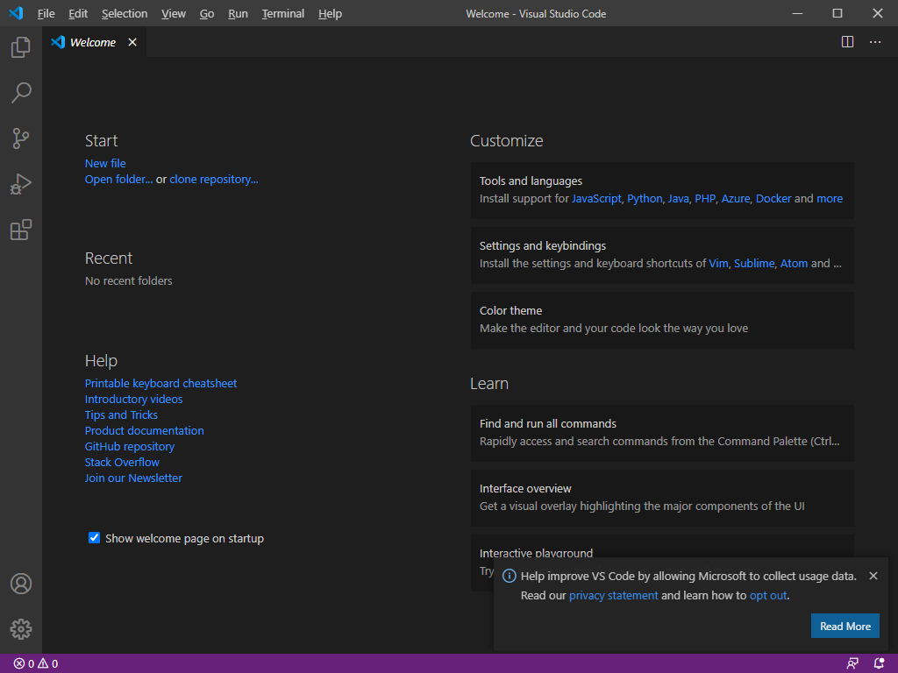Close the Visual Studio Code window
This screenshot has width=898, height=673.
click(x=877, y=13)
